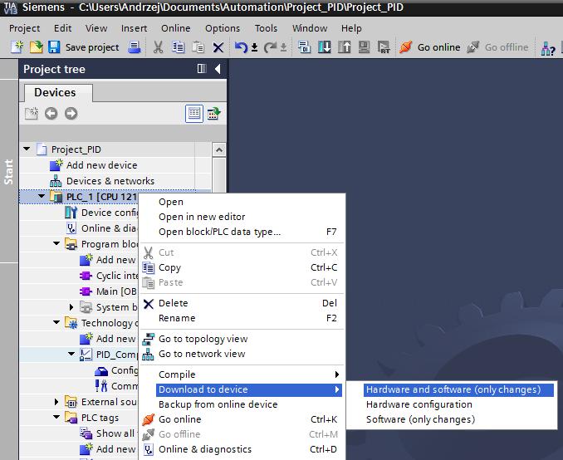
Task: Open the Insert menu
Action: (134, 28)
